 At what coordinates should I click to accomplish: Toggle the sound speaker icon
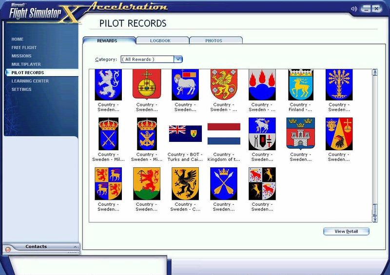[354, 9]
